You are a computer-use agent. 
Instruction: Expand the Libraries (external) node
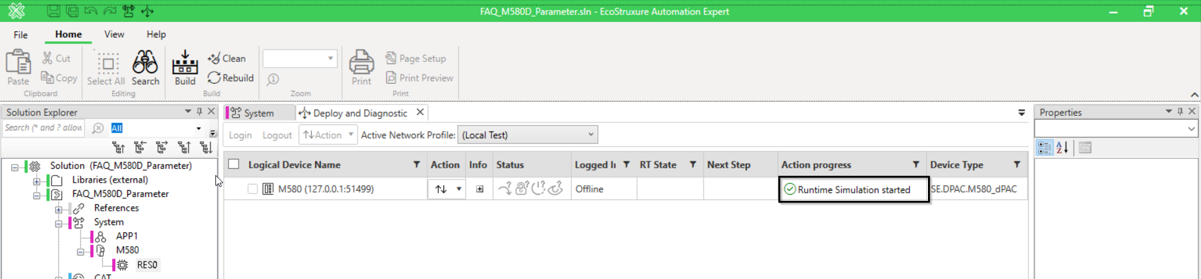coord(36,181)
